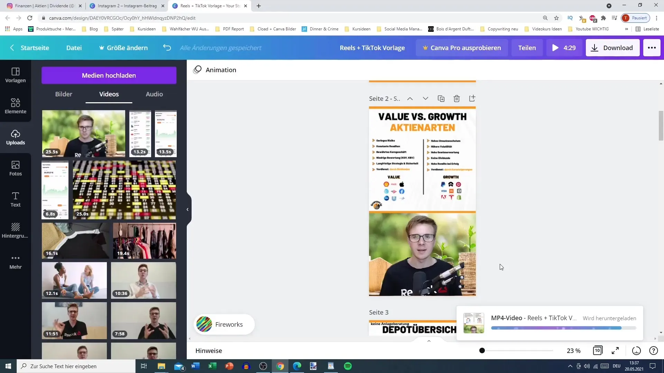Select the 10:36 video thumbnail
Viewport: 664px width, 373px height.
click(x=144, y=280)
